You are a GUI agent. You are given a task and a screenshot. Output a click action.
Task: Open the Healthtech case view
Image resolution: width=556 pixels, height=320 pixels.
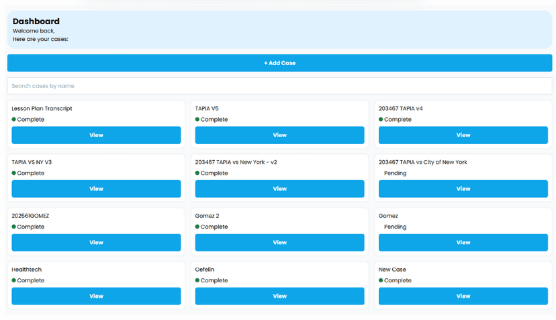click(x=96, y=296)
